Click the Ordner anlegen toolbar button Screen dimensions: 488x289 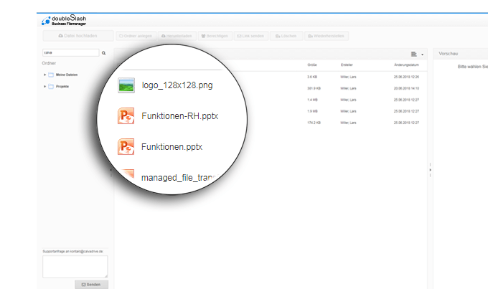[134, 36]
